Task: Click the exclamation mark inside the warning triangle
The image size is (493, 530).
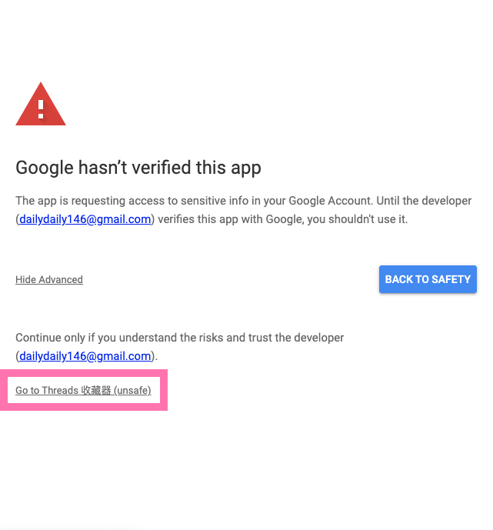Action: tap(41, 105)
